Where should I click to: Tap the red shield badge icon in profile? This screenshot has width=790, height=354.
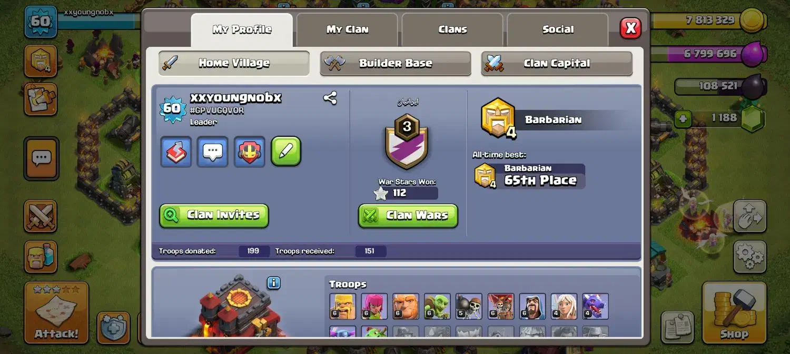click(x=249, y=152)
